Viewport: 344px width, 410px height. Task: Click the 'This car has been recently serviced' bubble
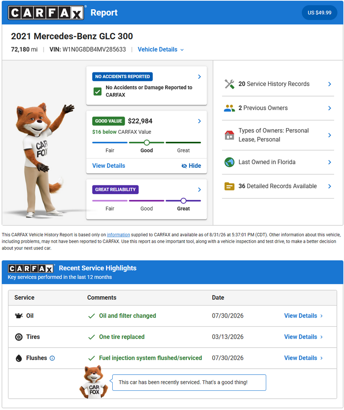189,382
